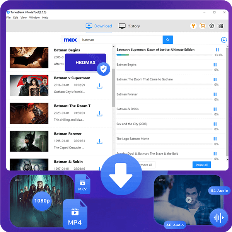
Task: Pause the Batman Begins queue item
Action: pyautogui.click(x=215, y=65)
